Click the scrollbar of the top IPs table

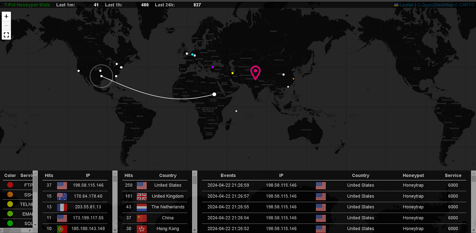[x=115, y=202]
